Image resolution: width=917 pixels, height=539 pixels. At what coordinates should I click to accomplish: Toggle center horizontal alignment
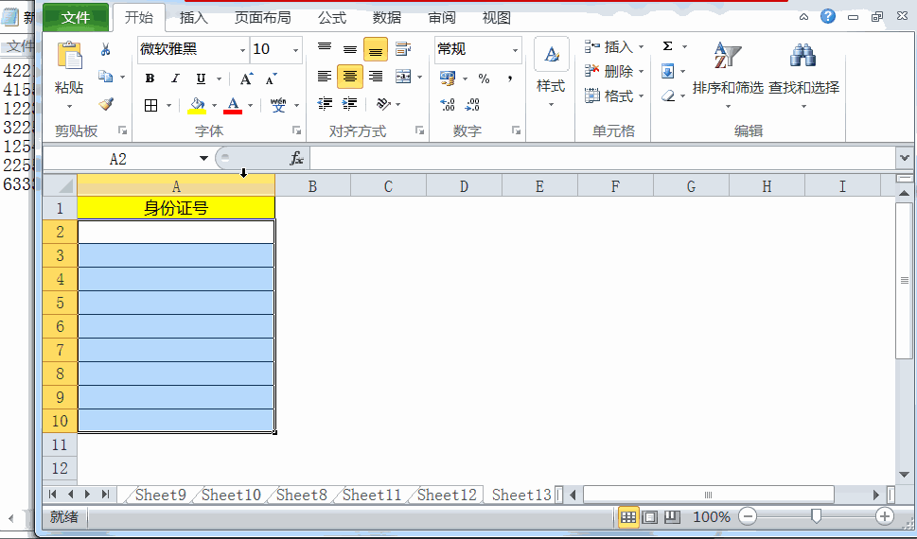[350, 77]
